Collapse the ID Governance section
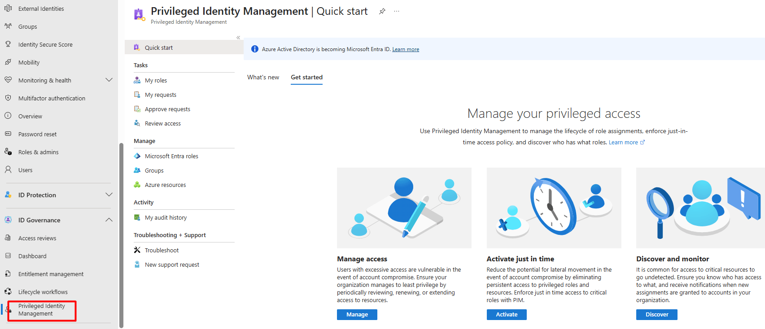The width and height of the screenshot is (765, 329). click(109, 220)
